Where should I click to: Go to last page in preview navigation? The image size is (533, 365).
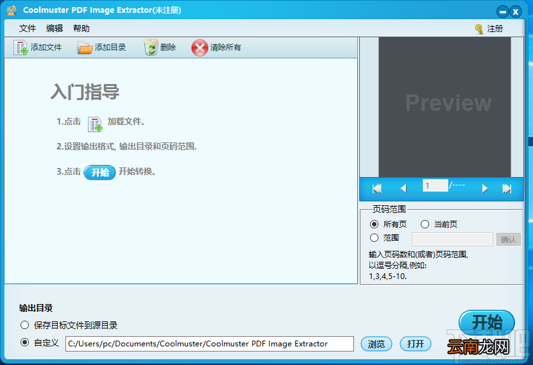[507, 189]
